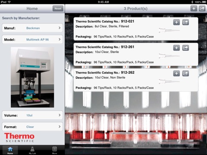Screen dimensions: 207x155
Task: Tap the pipette tip image for 912-021
Action: 169,31
